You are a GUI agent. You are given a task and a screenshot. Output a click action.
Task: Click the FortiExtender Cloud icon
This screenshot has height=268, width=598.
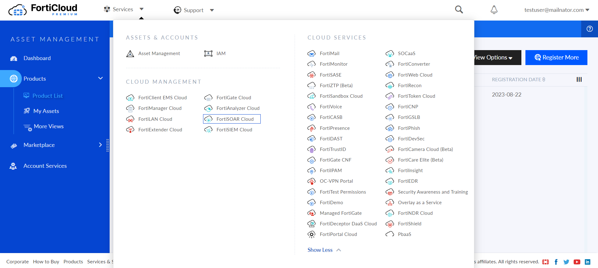tap(130, 130)
